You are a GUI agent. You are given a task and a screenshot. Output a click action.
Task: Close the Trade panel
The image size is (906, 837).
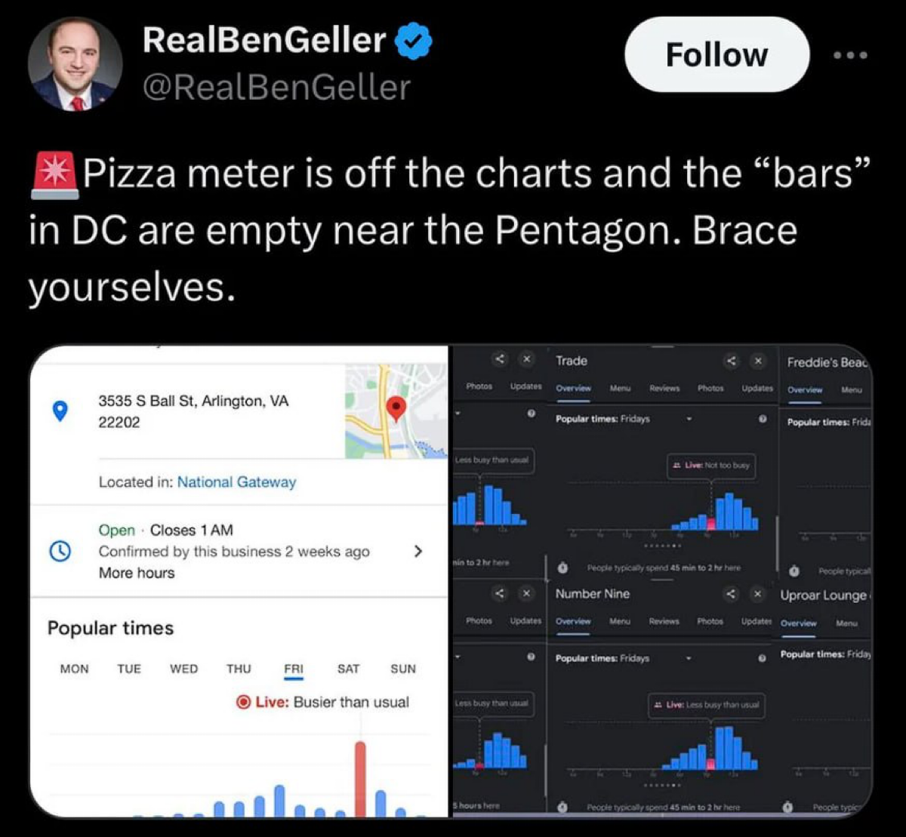point(757,362)
